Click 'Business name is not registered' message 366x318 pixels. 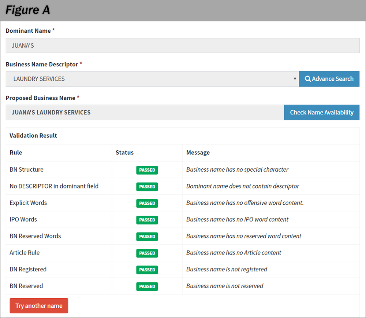click(227, 269)
